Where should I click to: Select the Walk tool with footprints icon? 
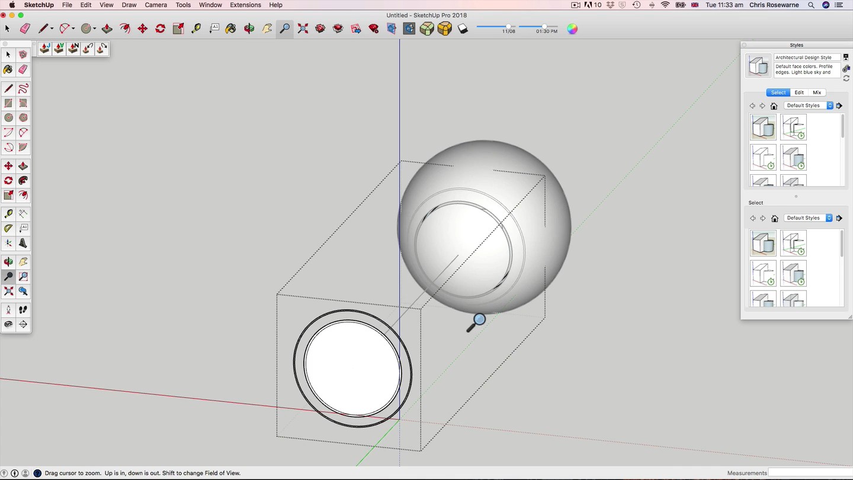(x=23, y=309)
